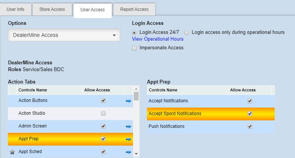Click the blue arrow beside Admin Screen

click(129, 126)
